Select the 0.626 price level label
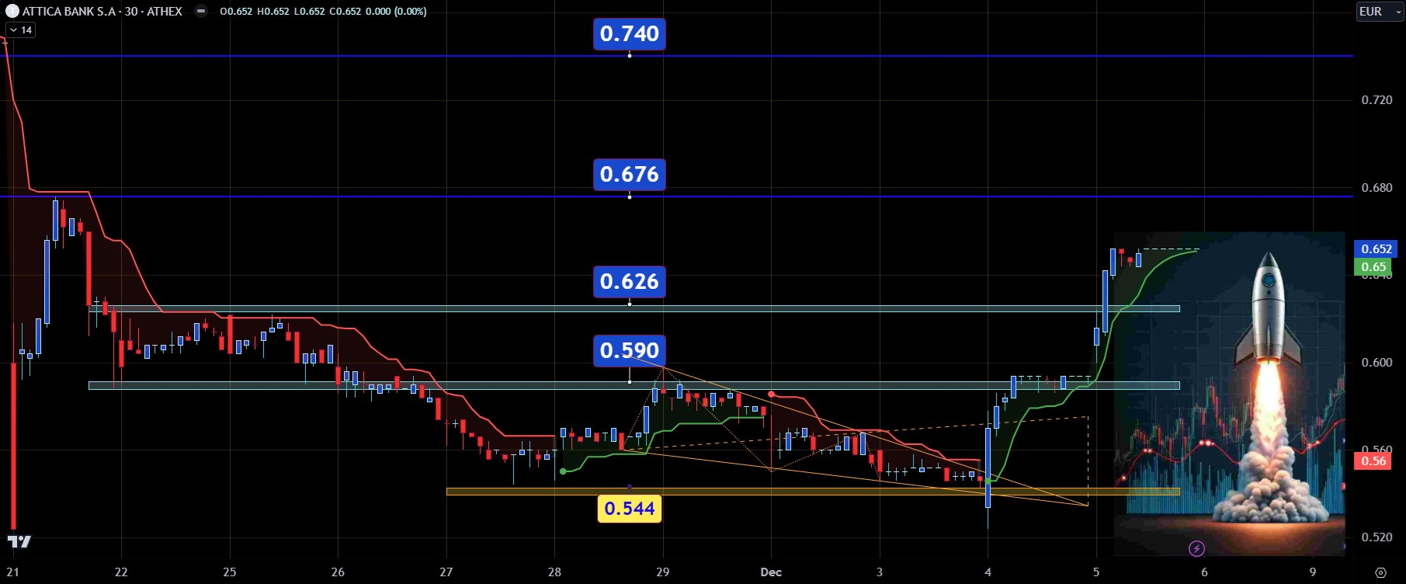The height and width of the screenshot is (584, 1406). click(x=630, y=281)
